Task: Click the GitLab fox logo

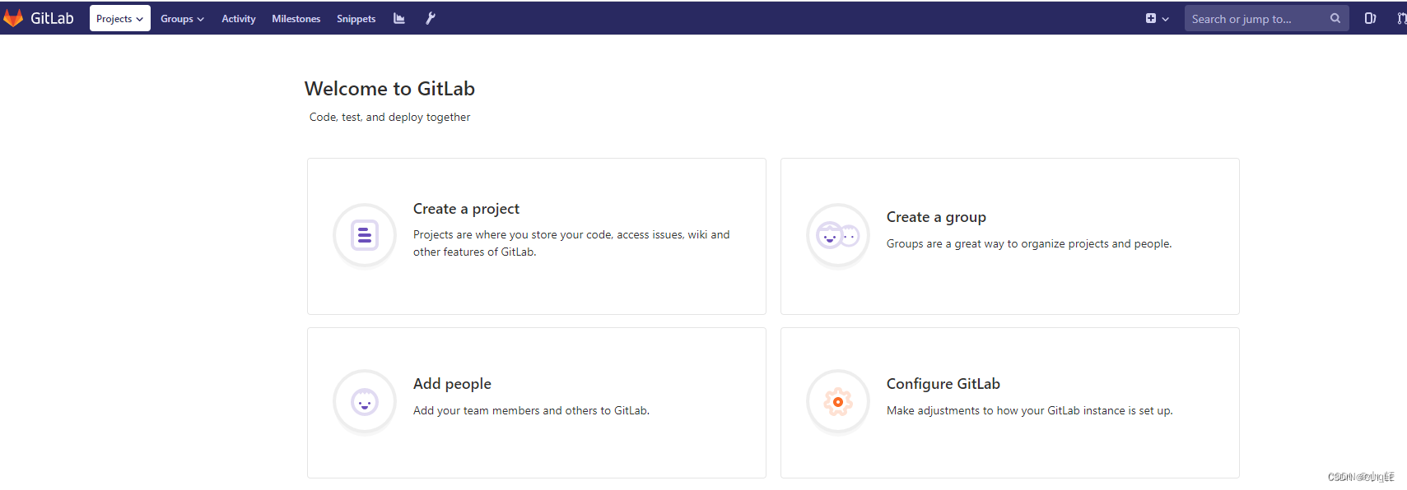Action: pos(12,18)
